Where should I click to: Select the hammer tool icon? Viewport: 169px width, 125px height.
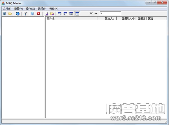point(25,13)
